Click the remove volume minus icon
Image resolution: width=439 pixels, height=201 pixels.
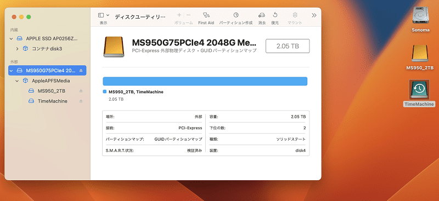coord(188,15)
